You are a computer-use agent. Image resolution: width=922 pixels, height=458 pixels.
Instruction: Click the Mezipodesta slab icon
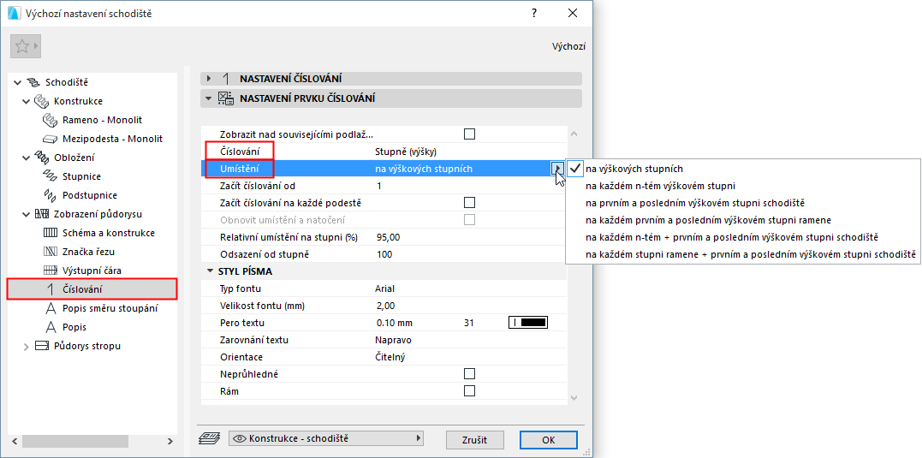coord(50,139)
